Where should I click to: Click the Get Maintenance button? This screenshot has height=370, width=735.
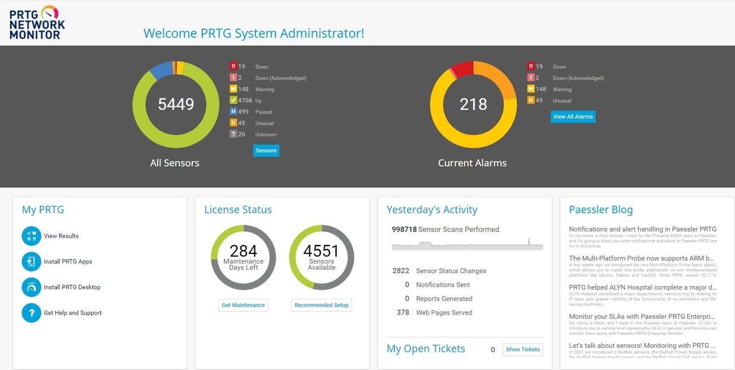coord(243,305)
